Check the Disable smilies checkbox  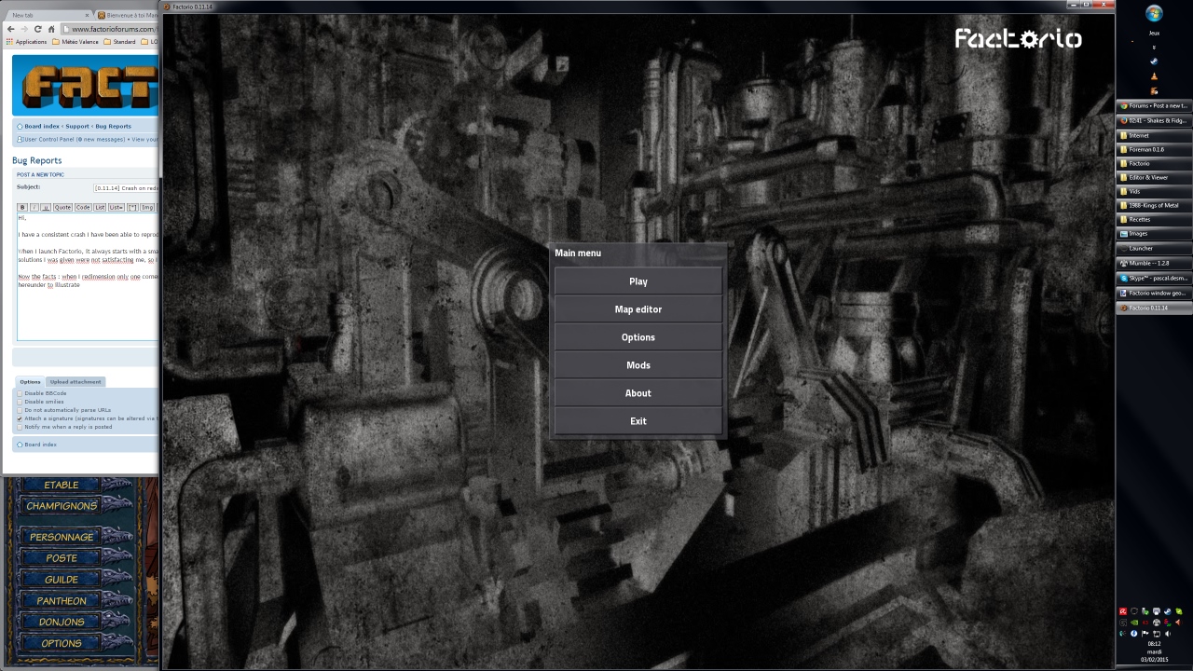[20, 402]
